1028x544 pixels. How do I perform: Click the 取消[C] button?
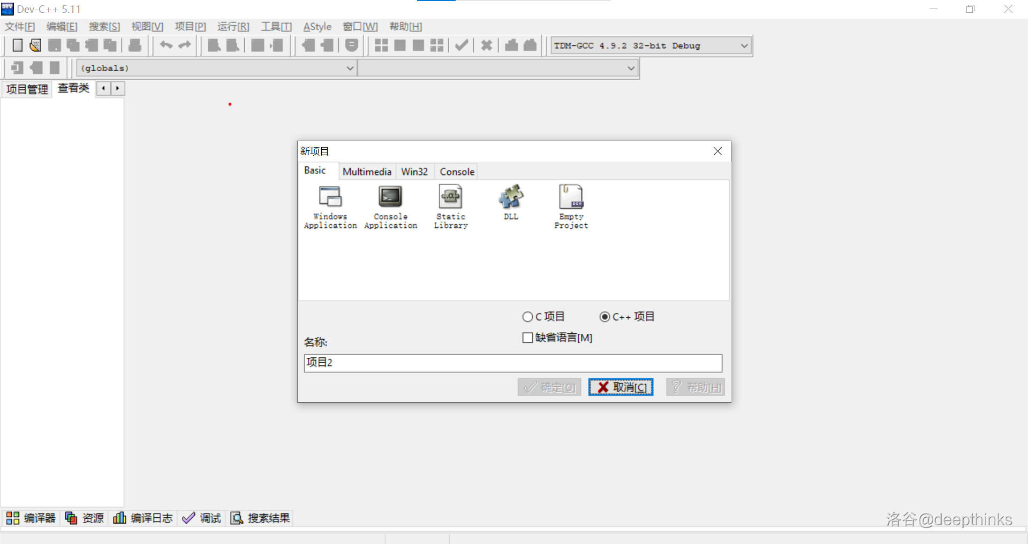click(x=621, y=387)
